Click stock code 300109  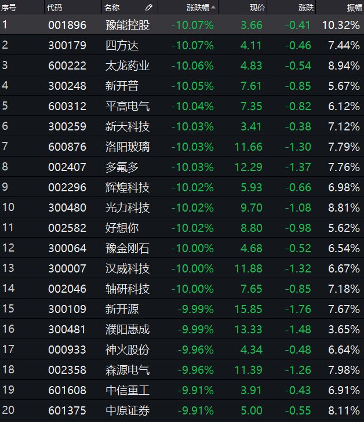pos(67,309)
